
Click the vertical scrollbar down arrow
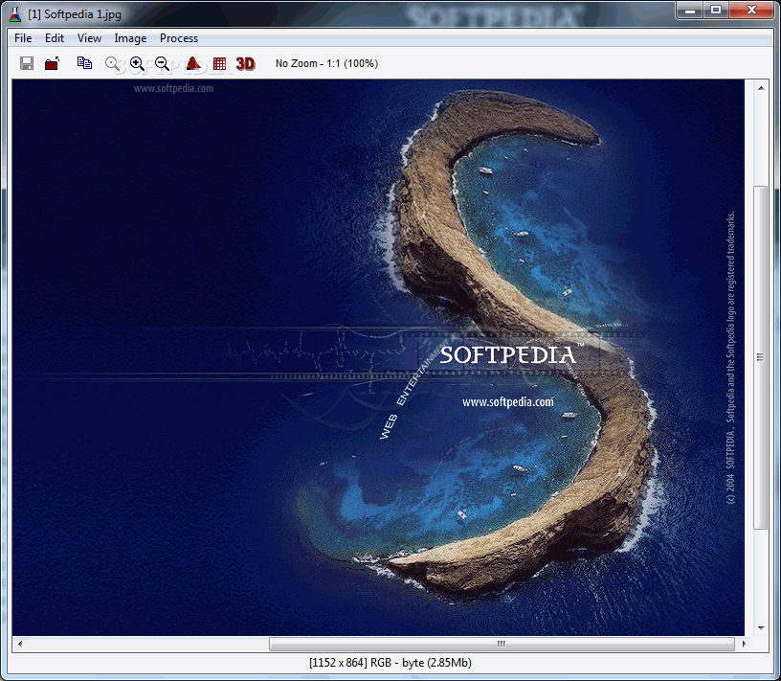click(x=761, y=627)
